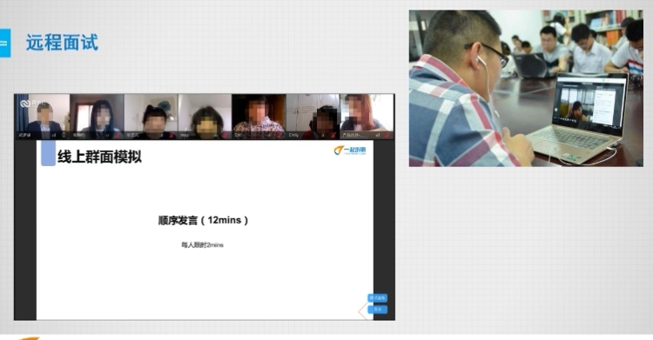Click the orange chevron beside the blue buttons
Image resolution: width=653 pixels, height=340 pixels.
point(363,310)
